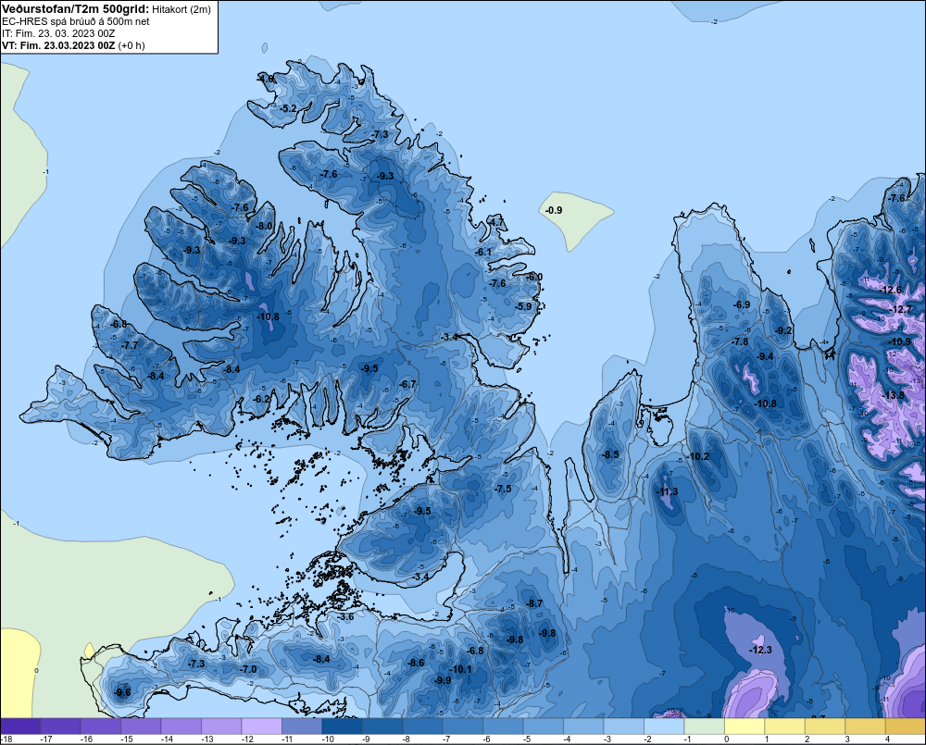Select the 'EC-HRES spá brúuð á 500m net' text line

76,21
